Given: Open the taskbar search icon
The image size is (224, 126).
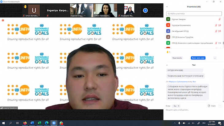Looking at the screenshot, I should click(10, 123).
